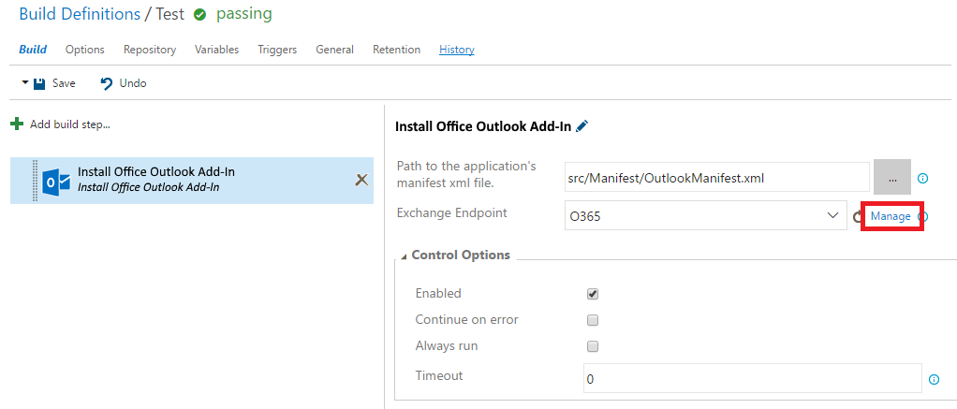Click the green plus add step icon
Viewport: 957px width, 409px height.
point(17,124)
